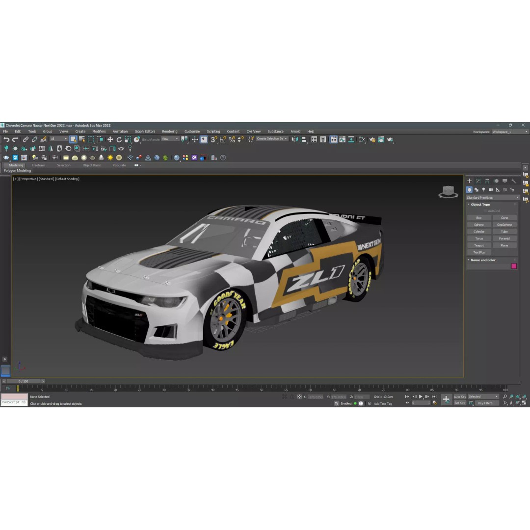Toggle Window/Crossing selection mode
Screen dimensions: 530x530
(x=100, y=139)
